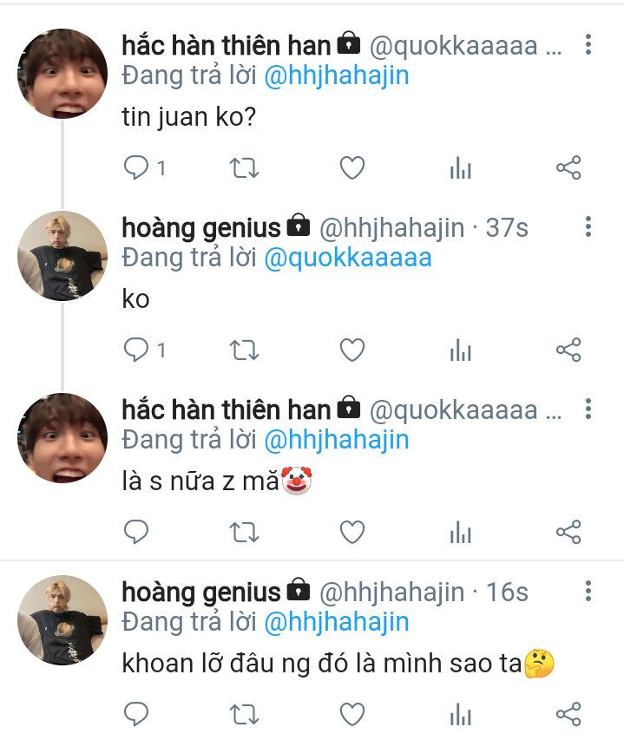The image size is (624, 740).
Task: Open more options for "tin juan ko?" tweet
Action: [x=588, y=44]
